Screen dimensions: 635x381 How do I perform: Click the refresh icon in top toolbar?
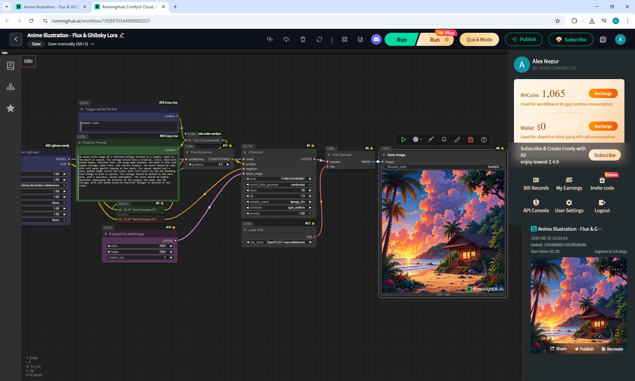(319, 39)
